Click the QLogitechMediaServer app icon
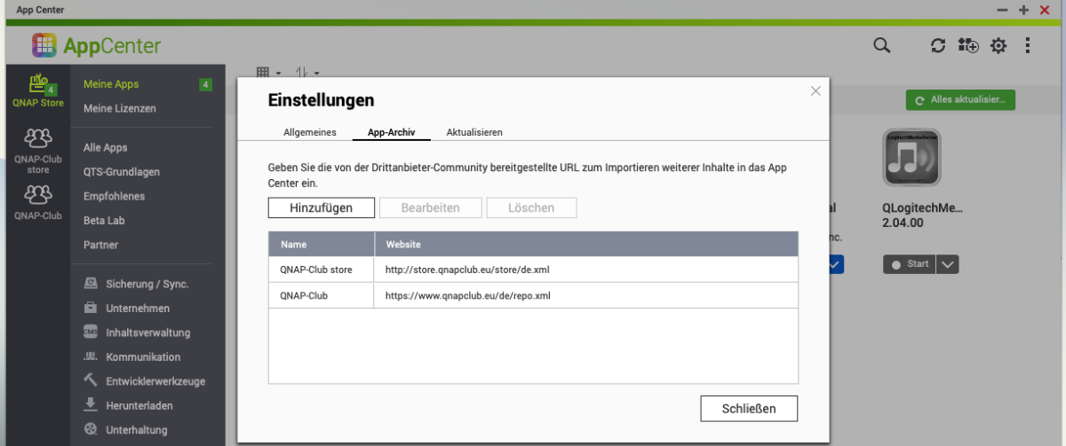Screen dimensions: 1066x446 pos(911,158)
